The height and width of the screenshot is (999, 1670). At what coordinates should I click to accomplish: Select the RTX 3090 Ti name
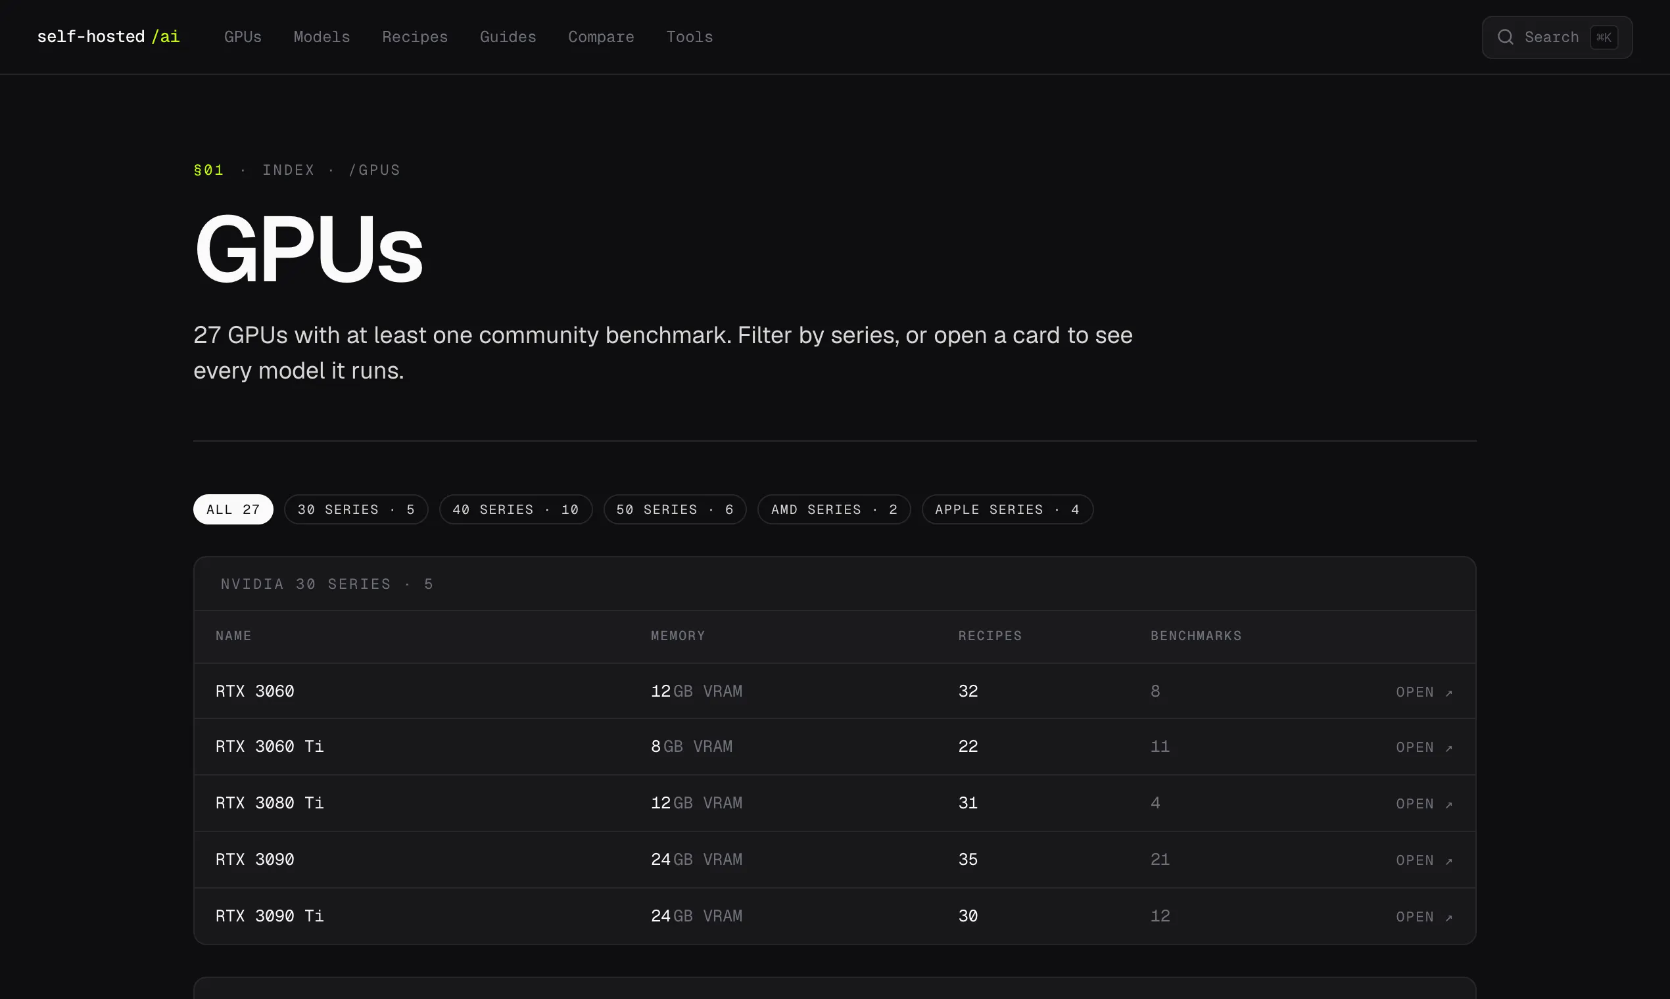pos(270,916)
